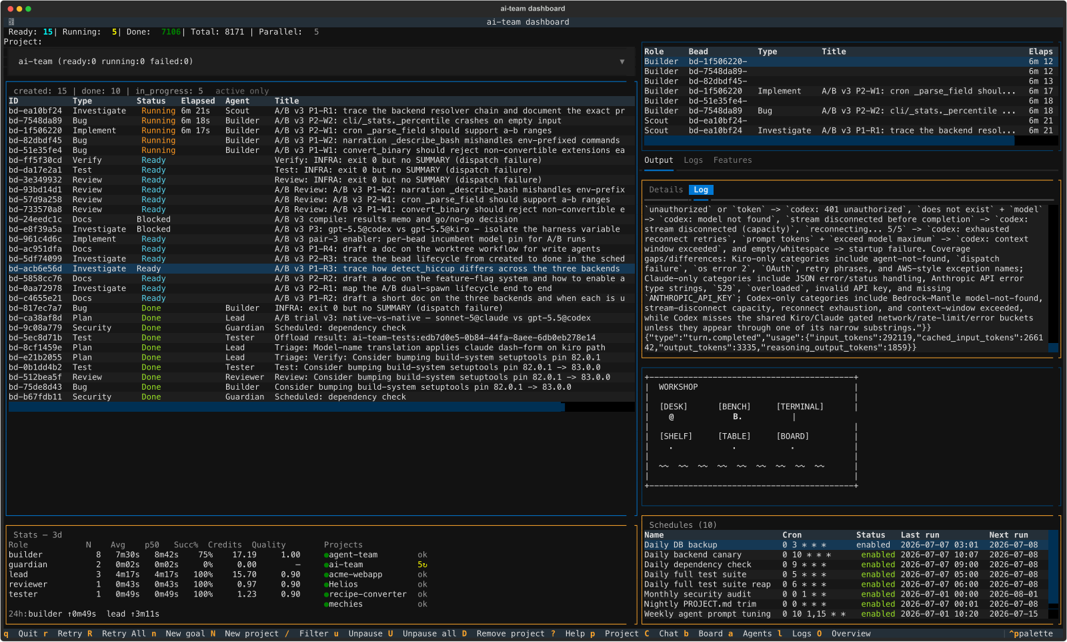The height and width of the screenshot is (642, 1067).
Task: Click the BENCH station in workshop
Action: pyautogui.click(x=734, y=407)
